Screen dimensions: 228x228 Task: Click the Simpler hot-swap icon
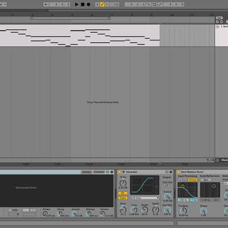(108, 172)
